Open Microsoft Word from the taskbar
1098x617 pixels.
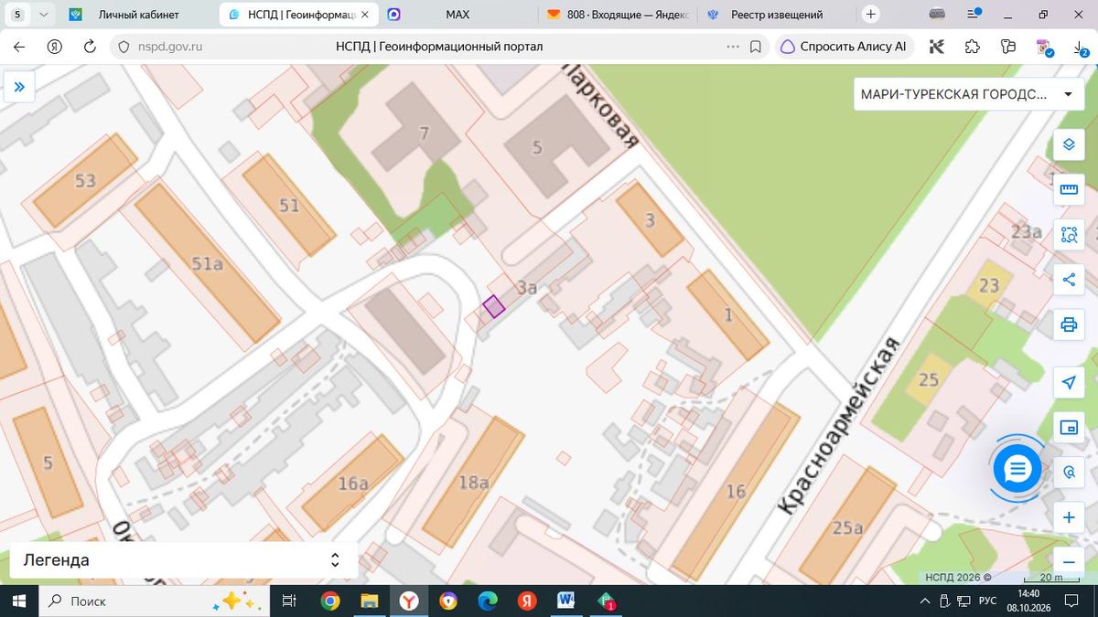pos(566,601)
